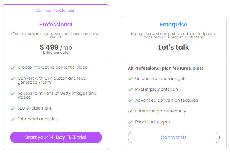The width and height of the screenshot is (230, 153).
Task: Click the checkmark beside Access to millions of Getty images
Action: [13, 93]
